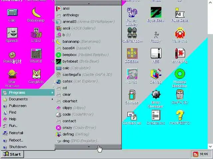The height and width of the screenshot is (159, 213).
Task: Click the bearded man portrait desktop icon
Action: point(132,76)
